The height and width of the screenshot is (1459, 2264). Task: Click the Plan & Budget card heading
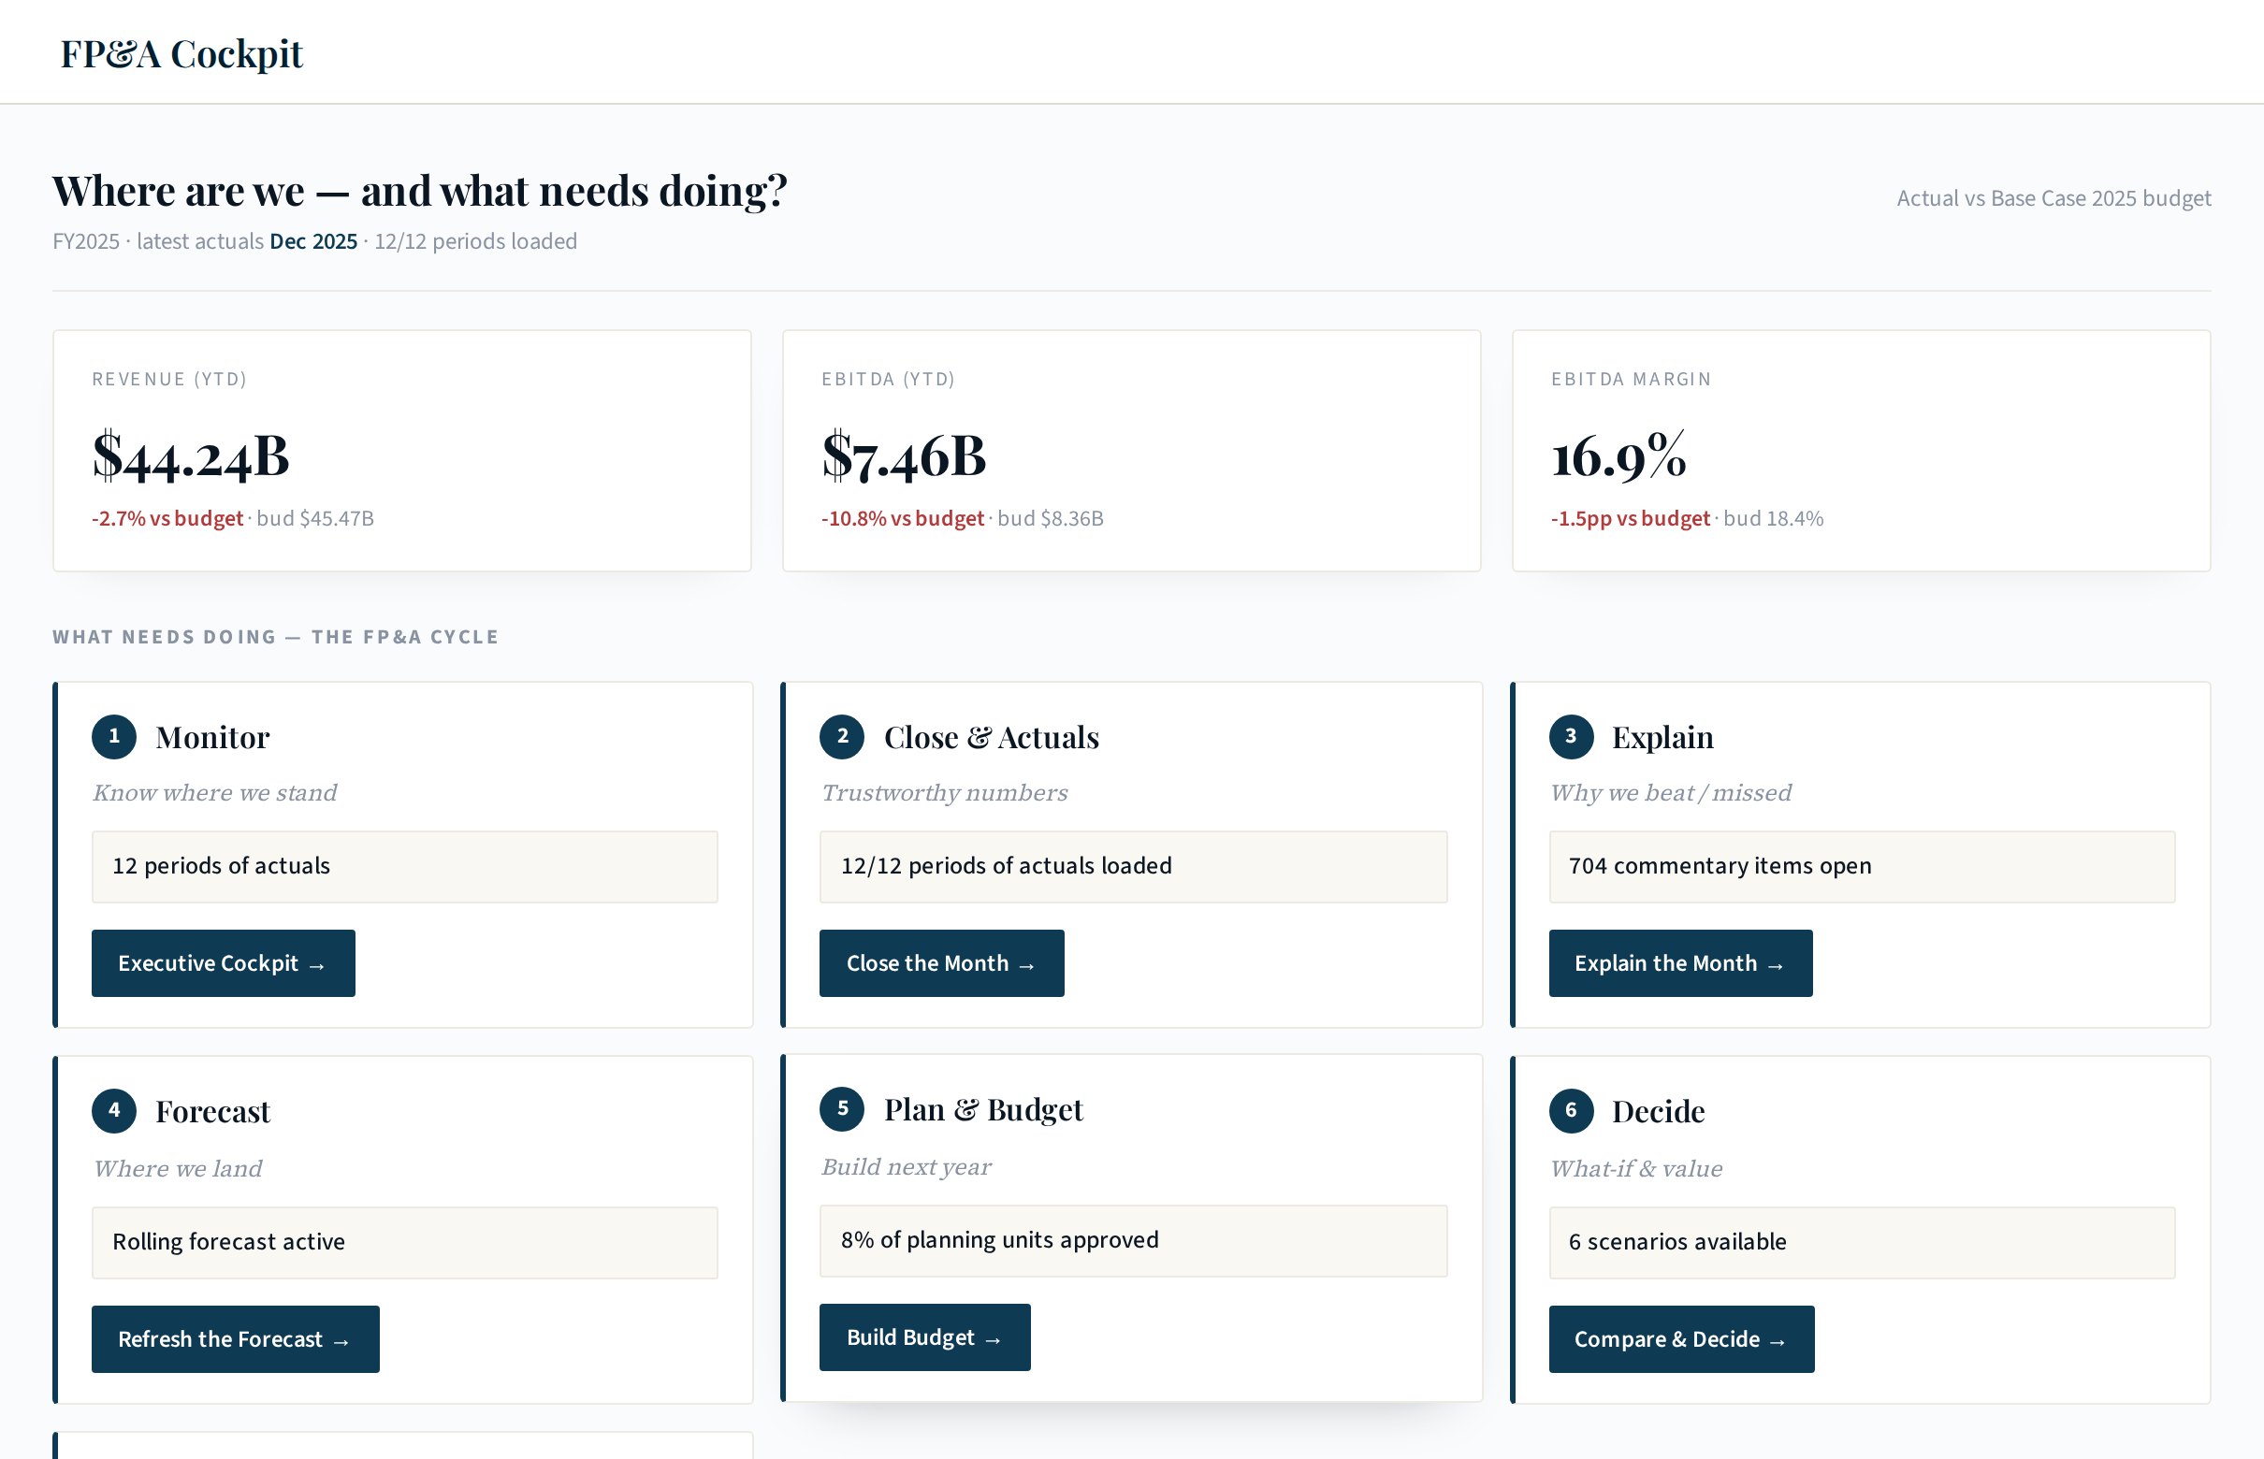(x=982, y=1109)
